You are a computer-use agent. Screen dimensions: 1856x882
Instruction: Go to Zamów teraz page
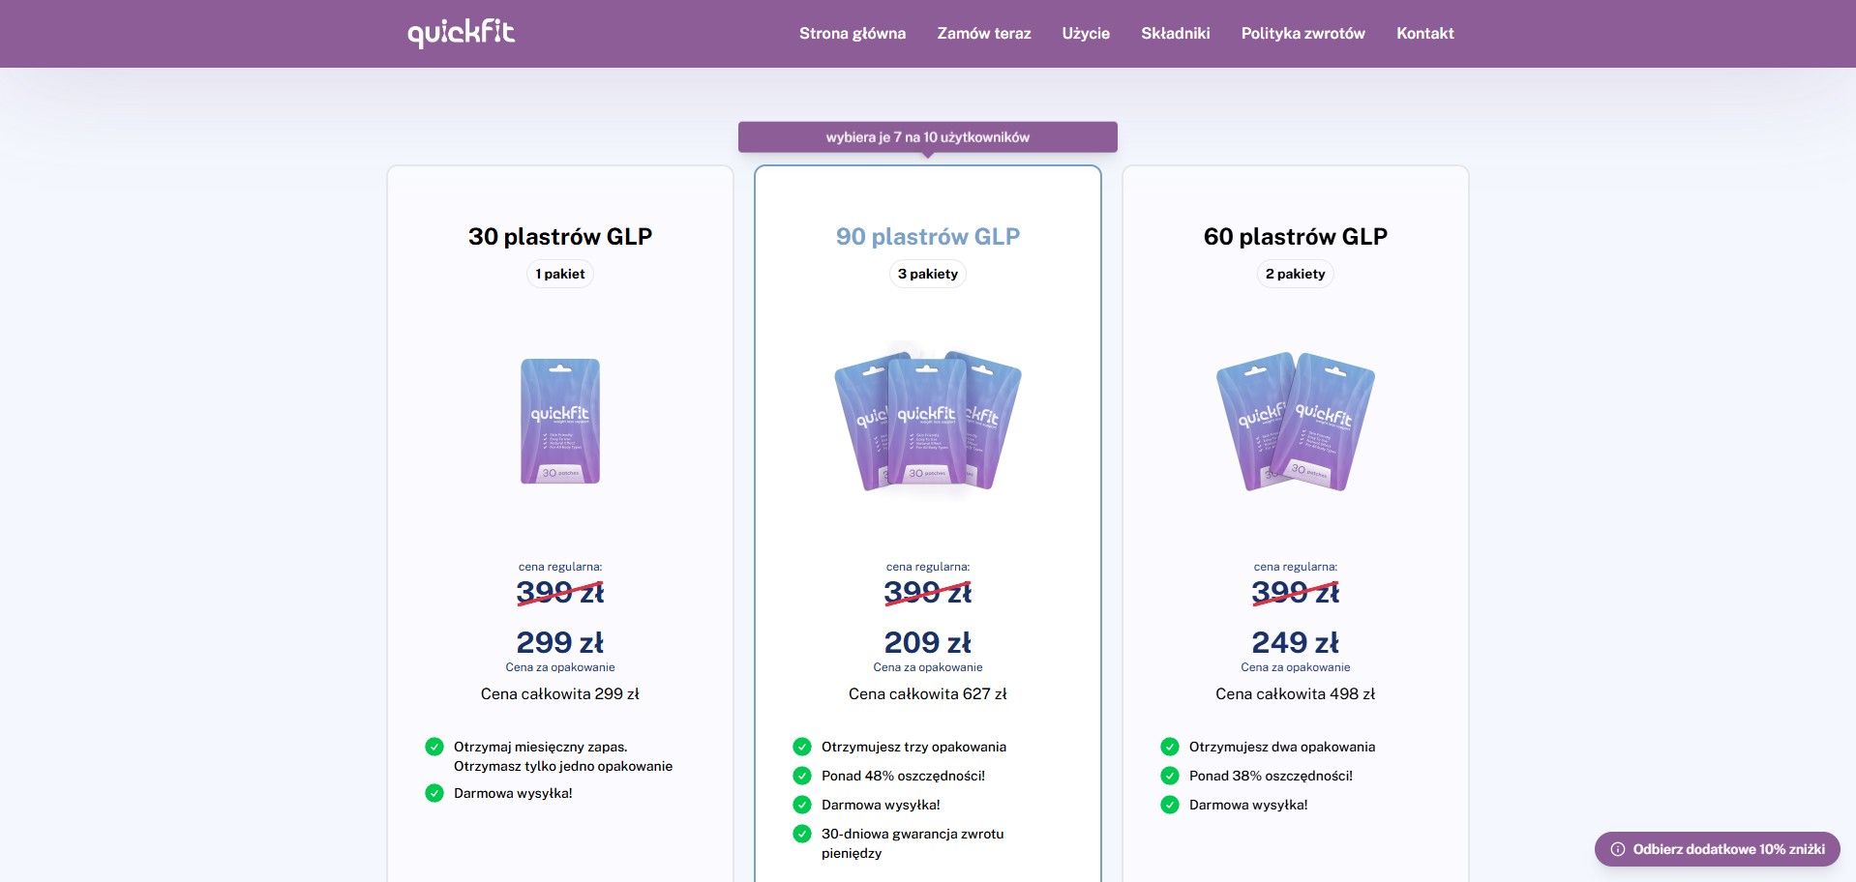[984, 33]
